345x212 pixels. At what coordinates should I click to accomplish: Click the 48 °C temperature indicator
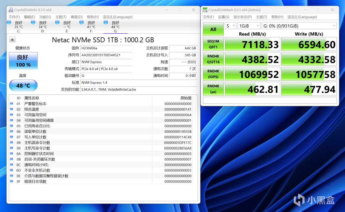pyautogui.click(x=23, y=85)
